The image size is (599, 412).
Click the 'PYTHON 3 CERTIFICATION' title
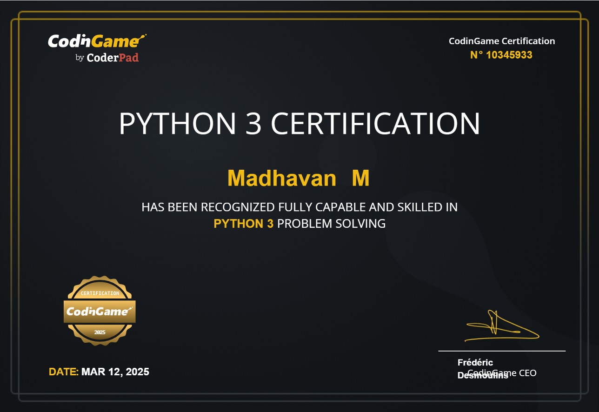[299, 124]
